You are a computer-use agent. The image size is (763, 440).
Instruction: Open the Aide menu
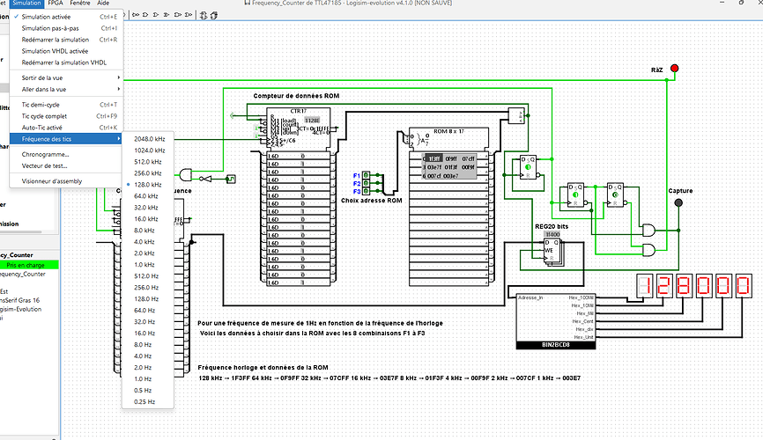click(103, 3)
